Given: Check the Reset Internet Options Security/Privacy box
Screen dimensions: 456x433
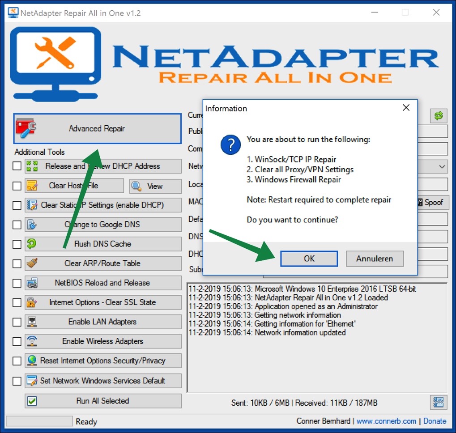Looking at the screenshot, I should (x=17, y=361).
